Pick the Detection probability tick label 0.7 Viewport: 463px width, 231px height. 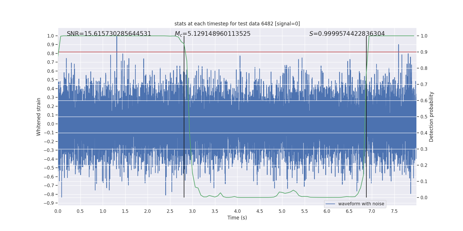click(x=424, y=84)
